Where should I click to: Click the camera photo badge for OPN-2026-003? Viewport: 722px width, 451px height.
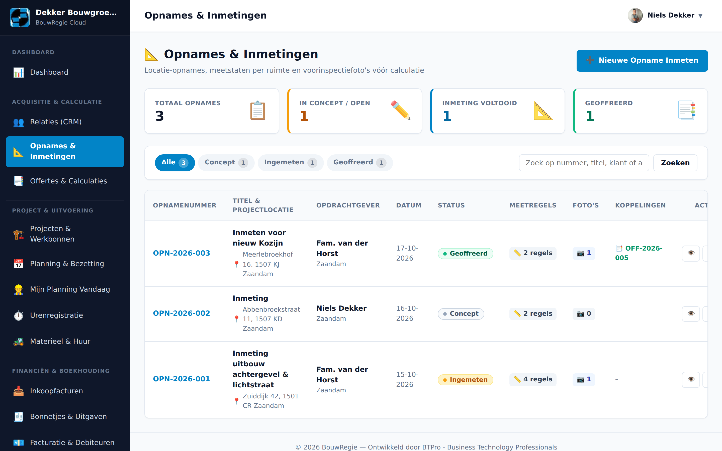[x=584, y=253]
